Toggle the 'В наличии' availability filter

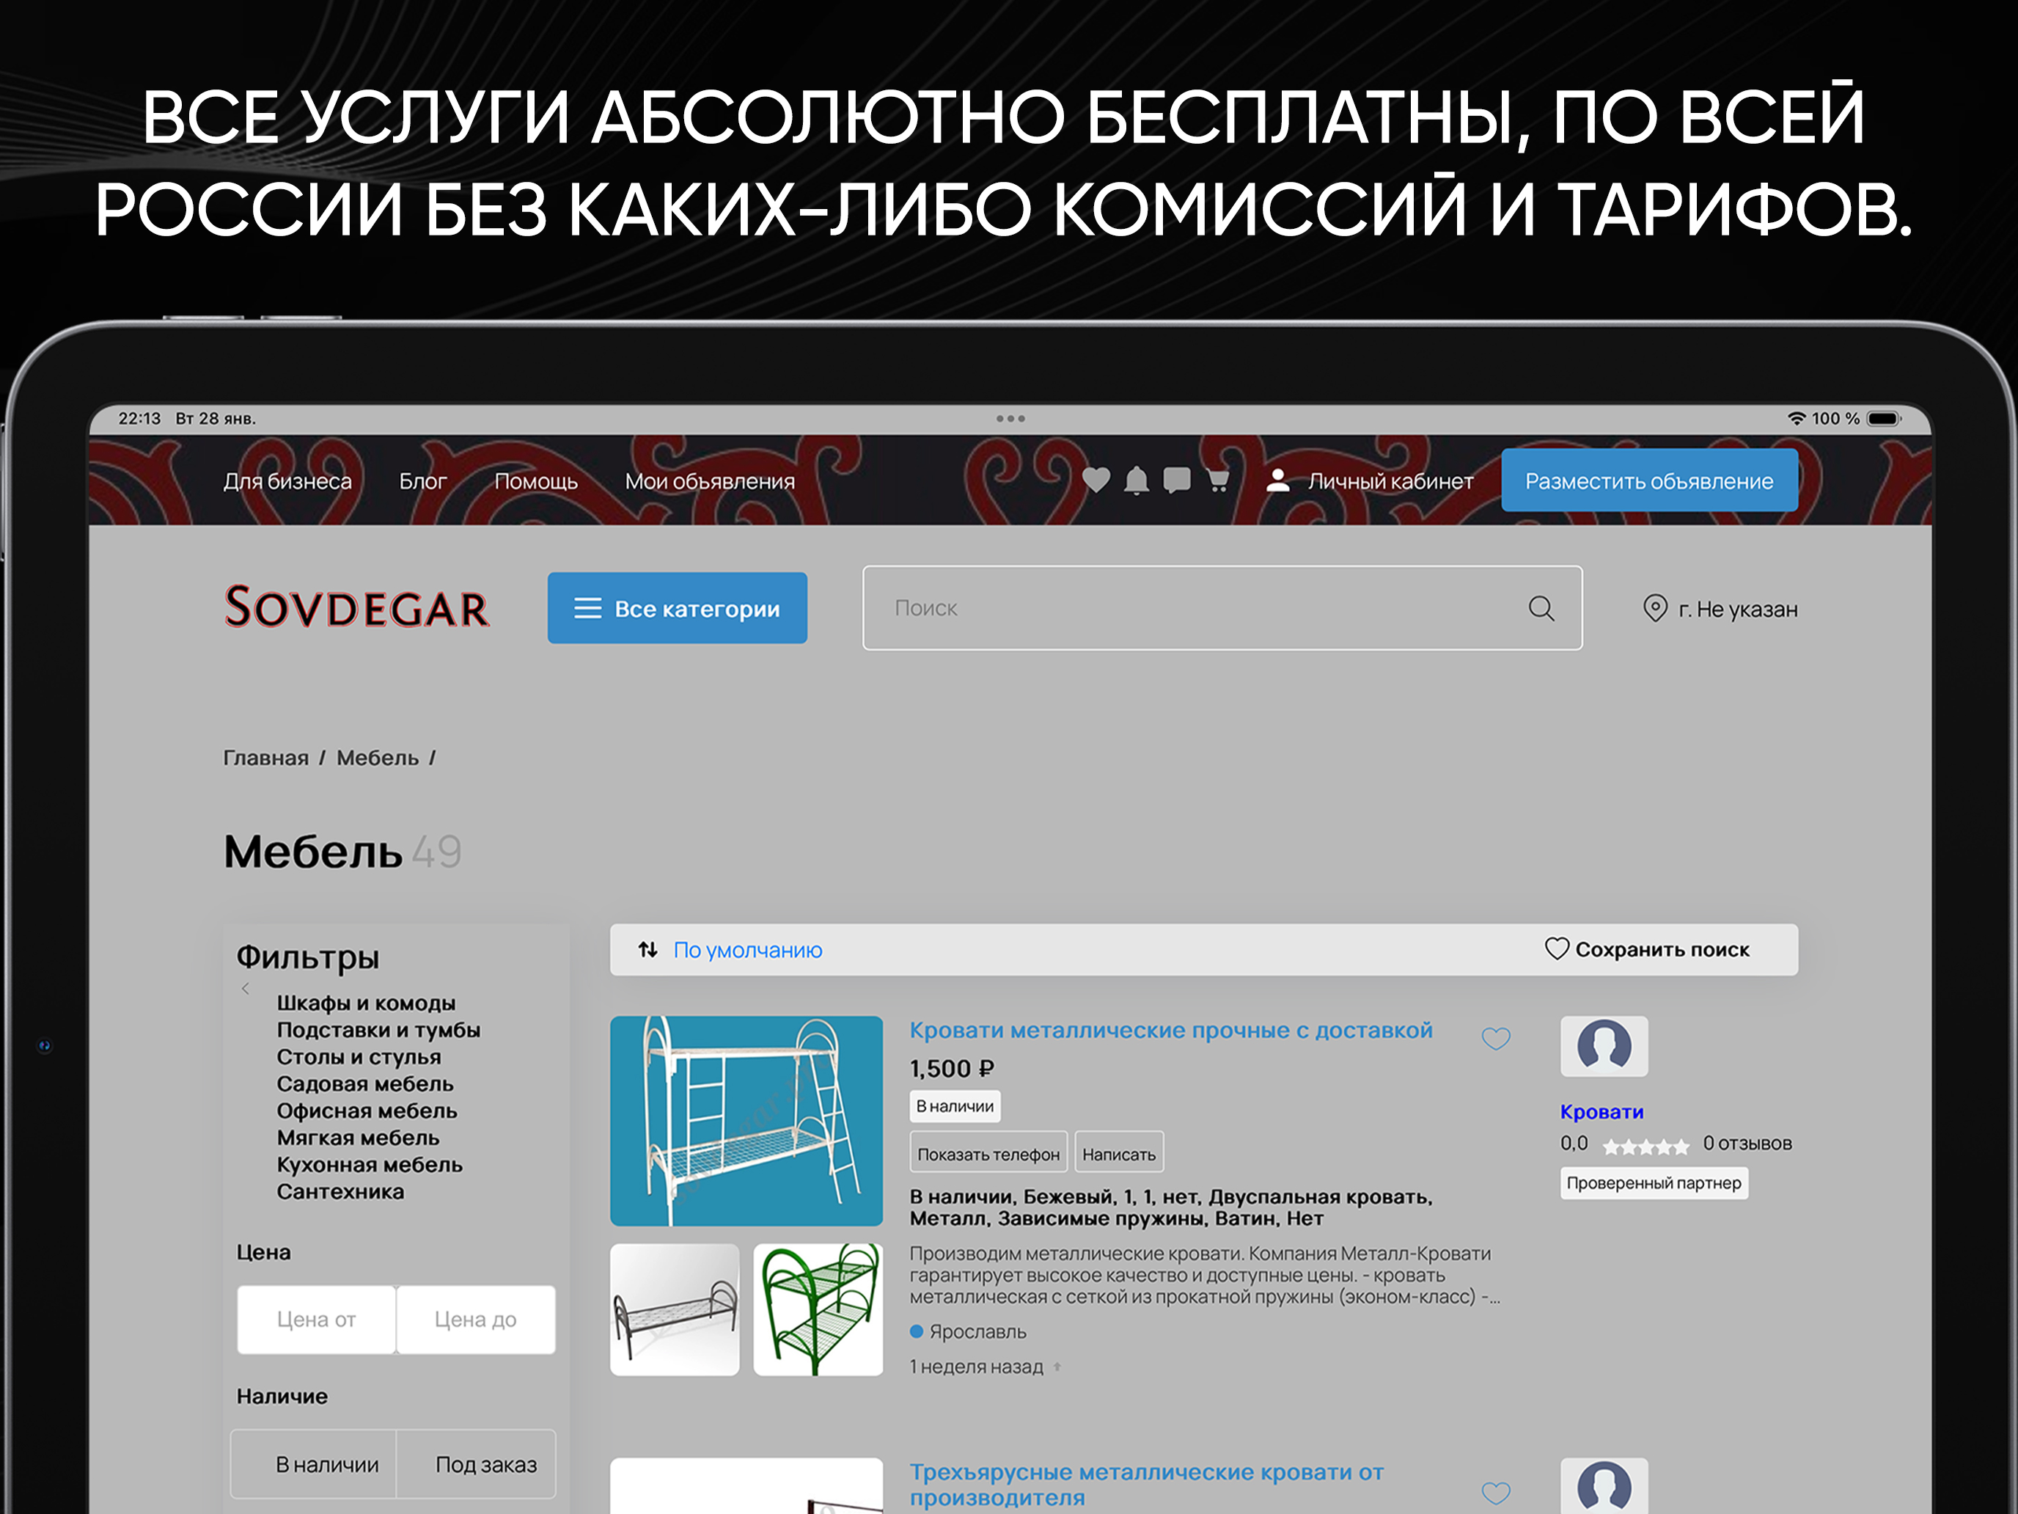click(x=314, y=1464)
